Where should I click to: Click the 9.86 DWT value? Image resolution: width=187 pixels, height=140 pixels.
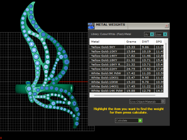145,47
